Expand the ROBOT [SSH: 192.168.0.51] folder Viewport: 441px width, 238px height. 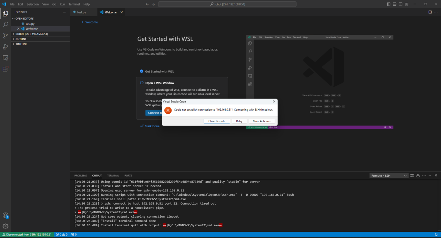tap(31, 34)
